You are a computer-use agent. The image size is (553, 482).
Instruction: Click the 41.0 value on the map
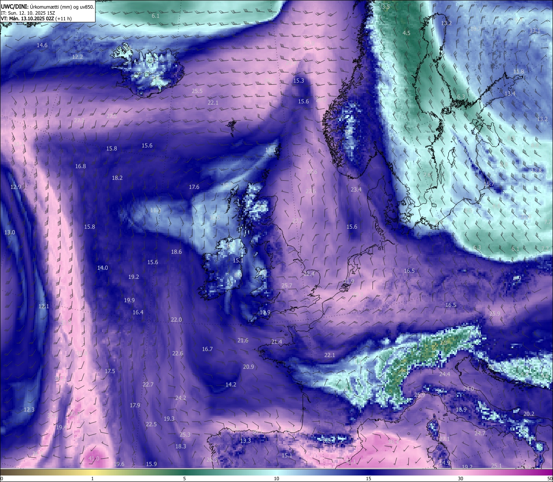pyautogui.click(x=94, y=458)
